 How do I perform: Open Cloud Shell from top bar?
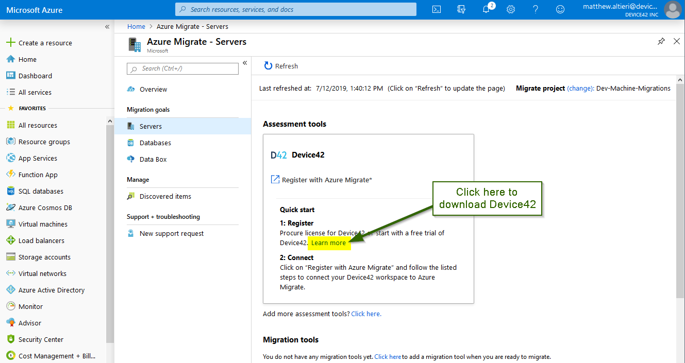pyautogui.click(x=436, y=9)
